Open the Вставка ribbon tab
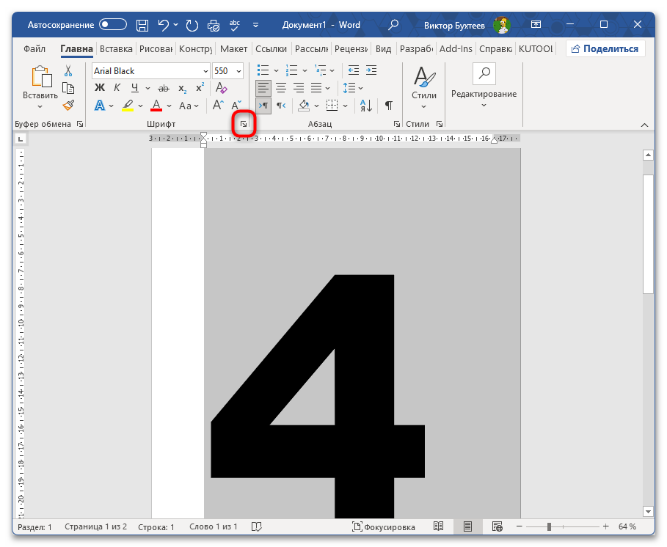Viewport: 667px width, 547px height. pos(116,49)
